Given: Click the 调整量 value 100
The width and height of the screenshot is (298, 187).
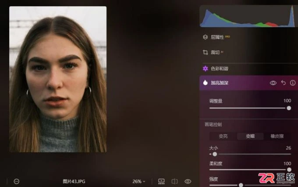Looking at the screenshot, I should [x=287, y=101].
